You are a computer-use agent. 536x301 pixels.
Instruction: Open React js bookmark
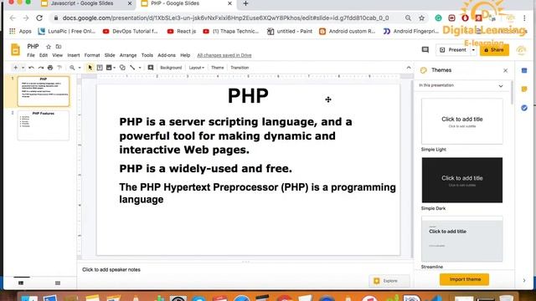tap(182, 31)
